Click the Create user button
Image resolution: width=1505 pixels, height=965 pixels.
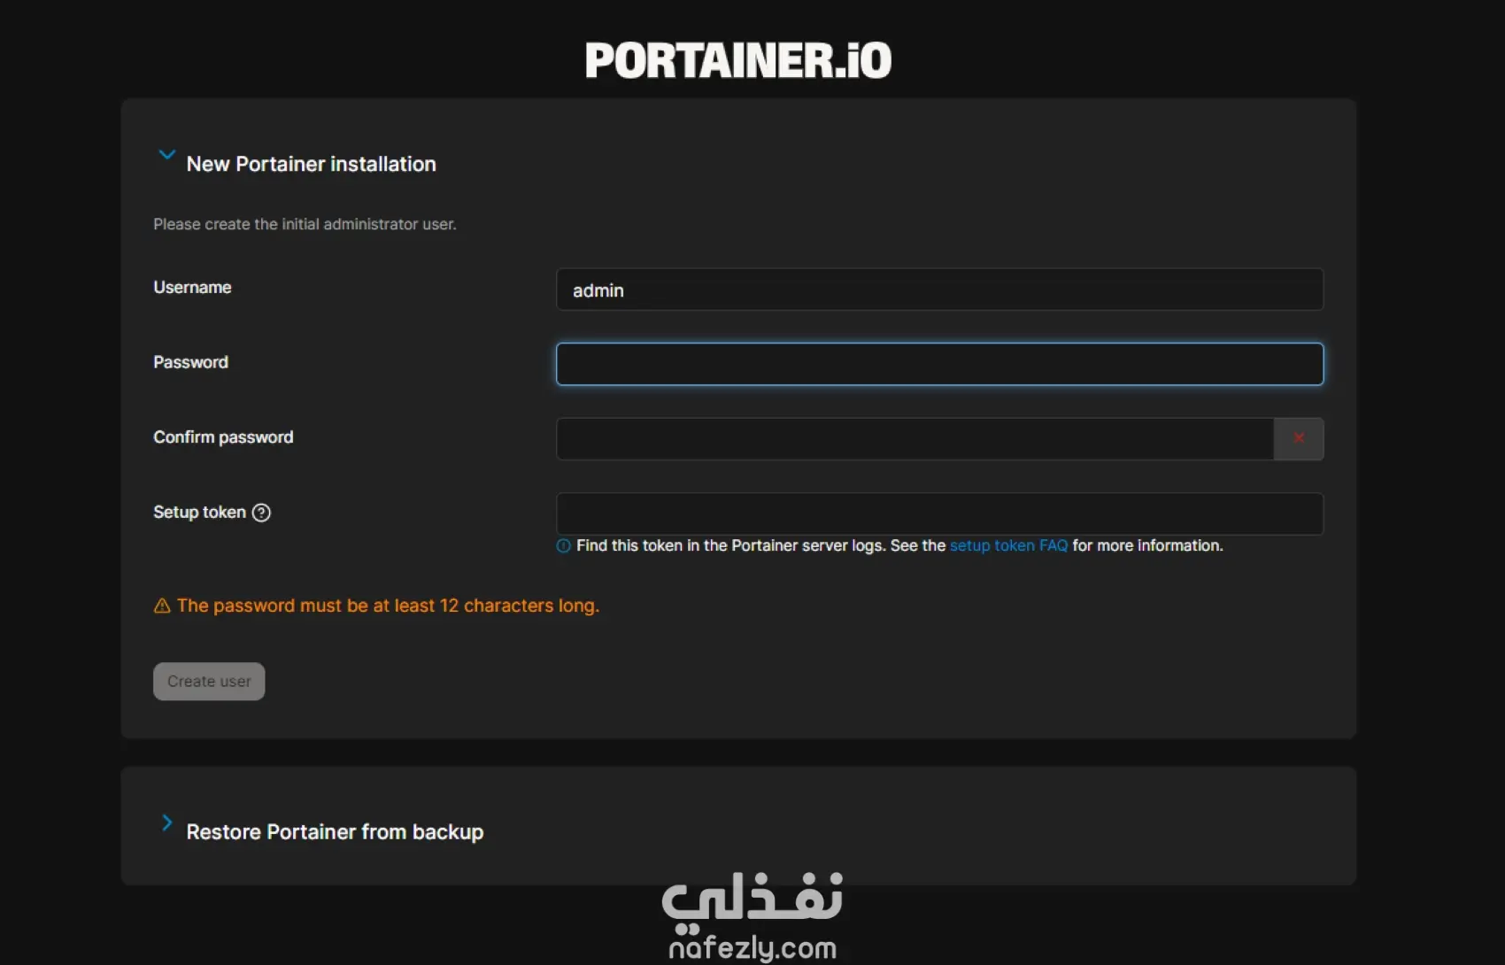(209, 682)
